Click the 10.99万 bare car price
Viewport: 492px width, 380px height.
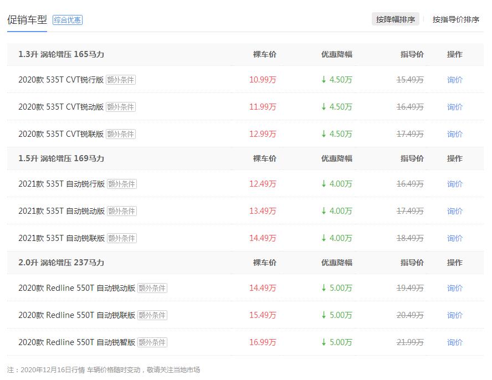point(263,80)
